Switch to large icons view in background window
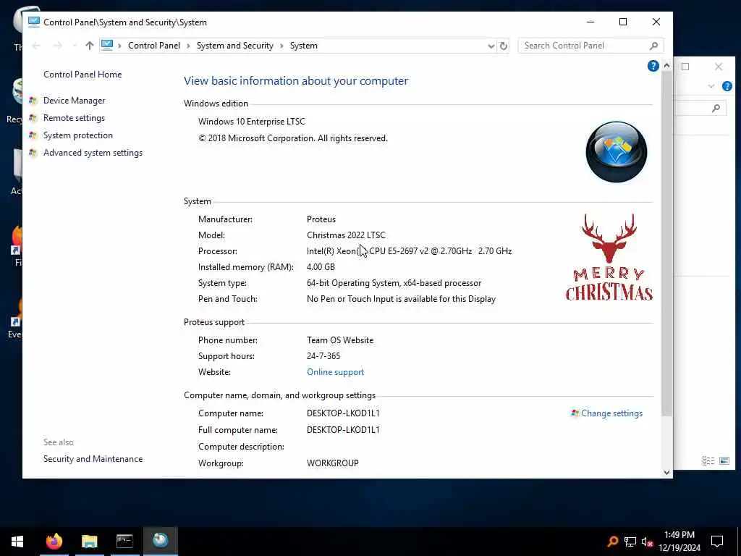Screen dimensions: 741x556 724,460
